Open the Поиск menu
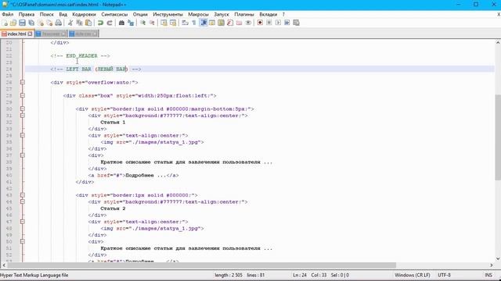 click(x=47, y=14)
